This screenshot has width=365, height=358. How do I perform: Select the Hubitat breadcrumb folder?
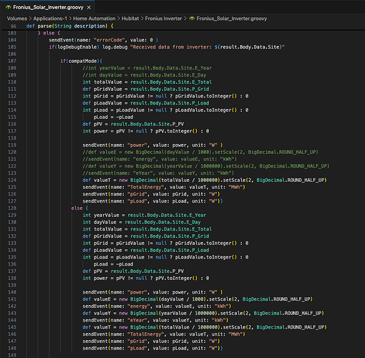click(130, 19)
